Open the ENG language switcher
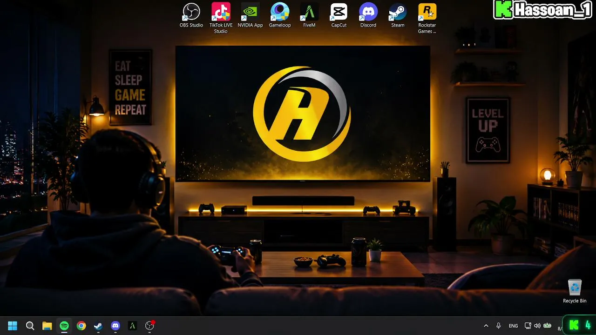 pos(513,326)
